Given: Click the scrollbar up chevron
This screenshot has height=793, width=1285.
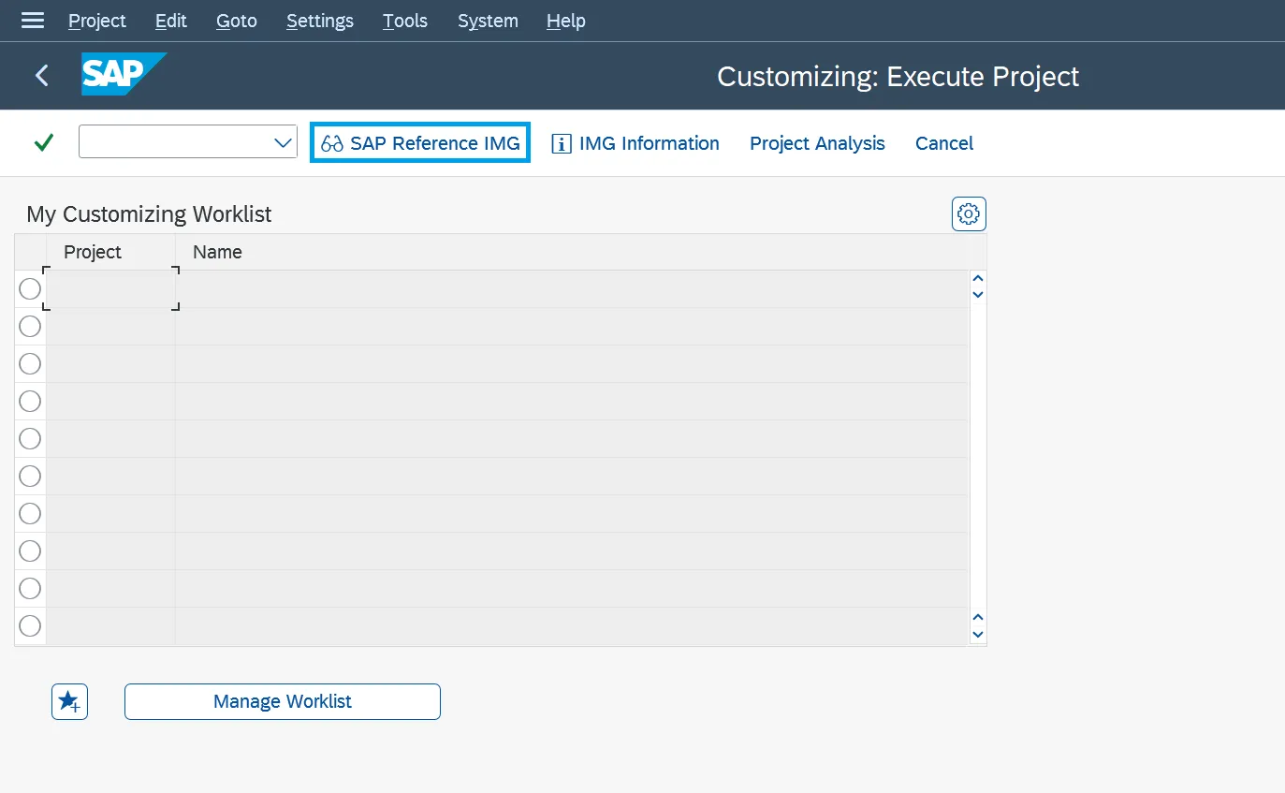Looking at the screenshot, I should (x=977, y=278).
